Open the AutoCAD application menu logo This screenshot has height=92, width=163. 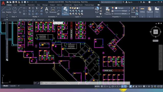3,3
